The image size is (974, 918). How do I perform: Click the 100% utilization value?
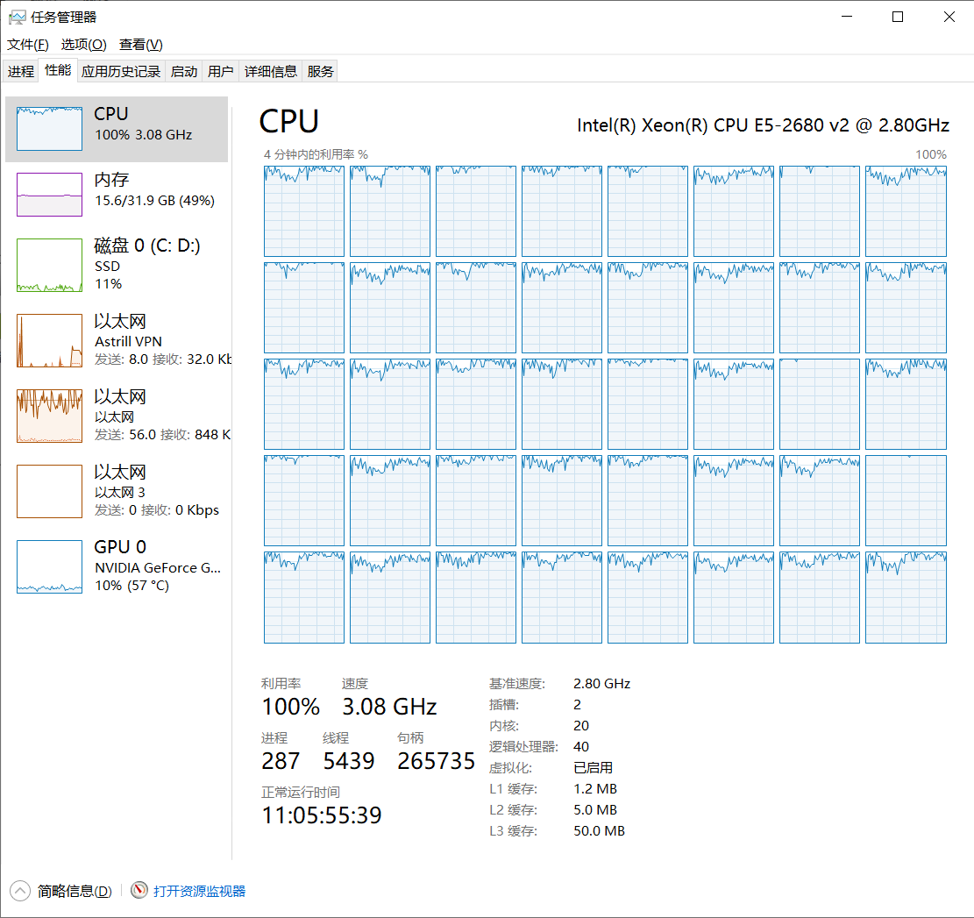(291, 707)
